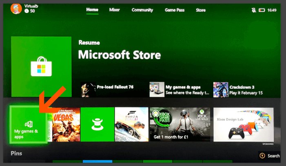Open the My games & apps tile

(28, 124)
